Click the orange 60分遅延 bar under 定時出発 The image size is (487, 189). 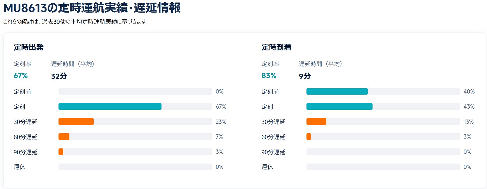tap(64, 137)
